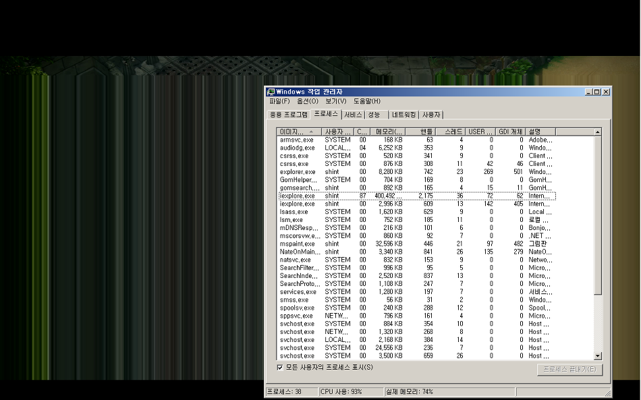The height and width of the screenshot is (400, 641).
Task: Select the natsvc.exe process row
Action: tap(416, 260)
